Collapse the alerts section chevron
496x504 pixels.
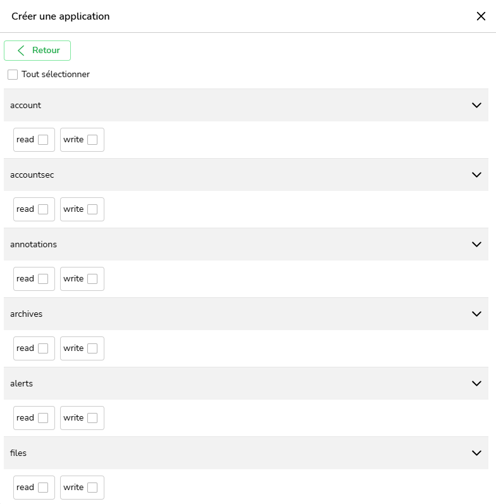click(x=476, y=383)
